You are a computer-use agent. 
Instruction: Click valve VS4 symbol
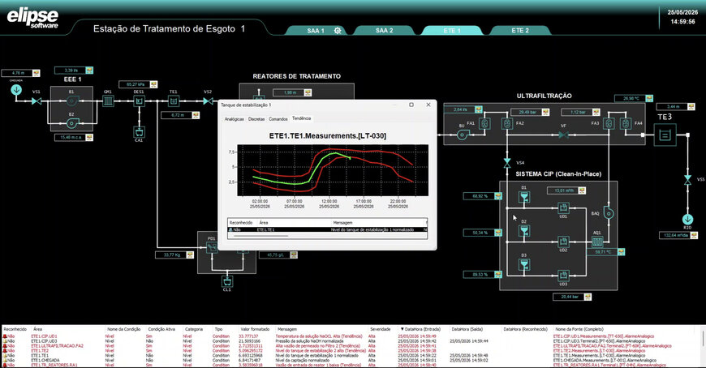click(507, 163)
